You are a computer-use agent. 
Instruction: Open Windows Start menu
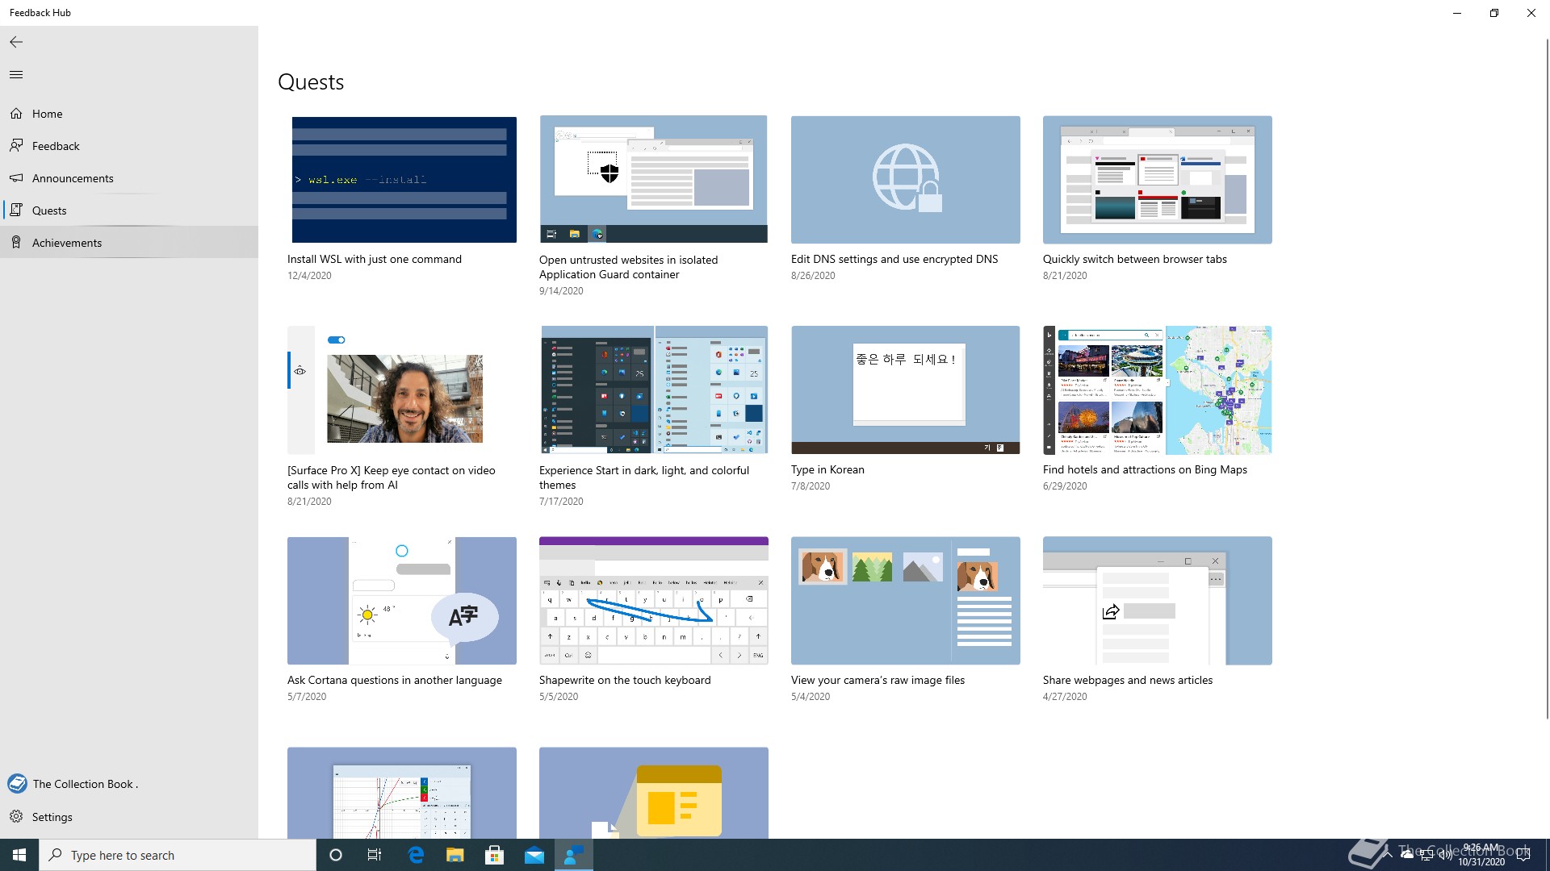point(19,855)
